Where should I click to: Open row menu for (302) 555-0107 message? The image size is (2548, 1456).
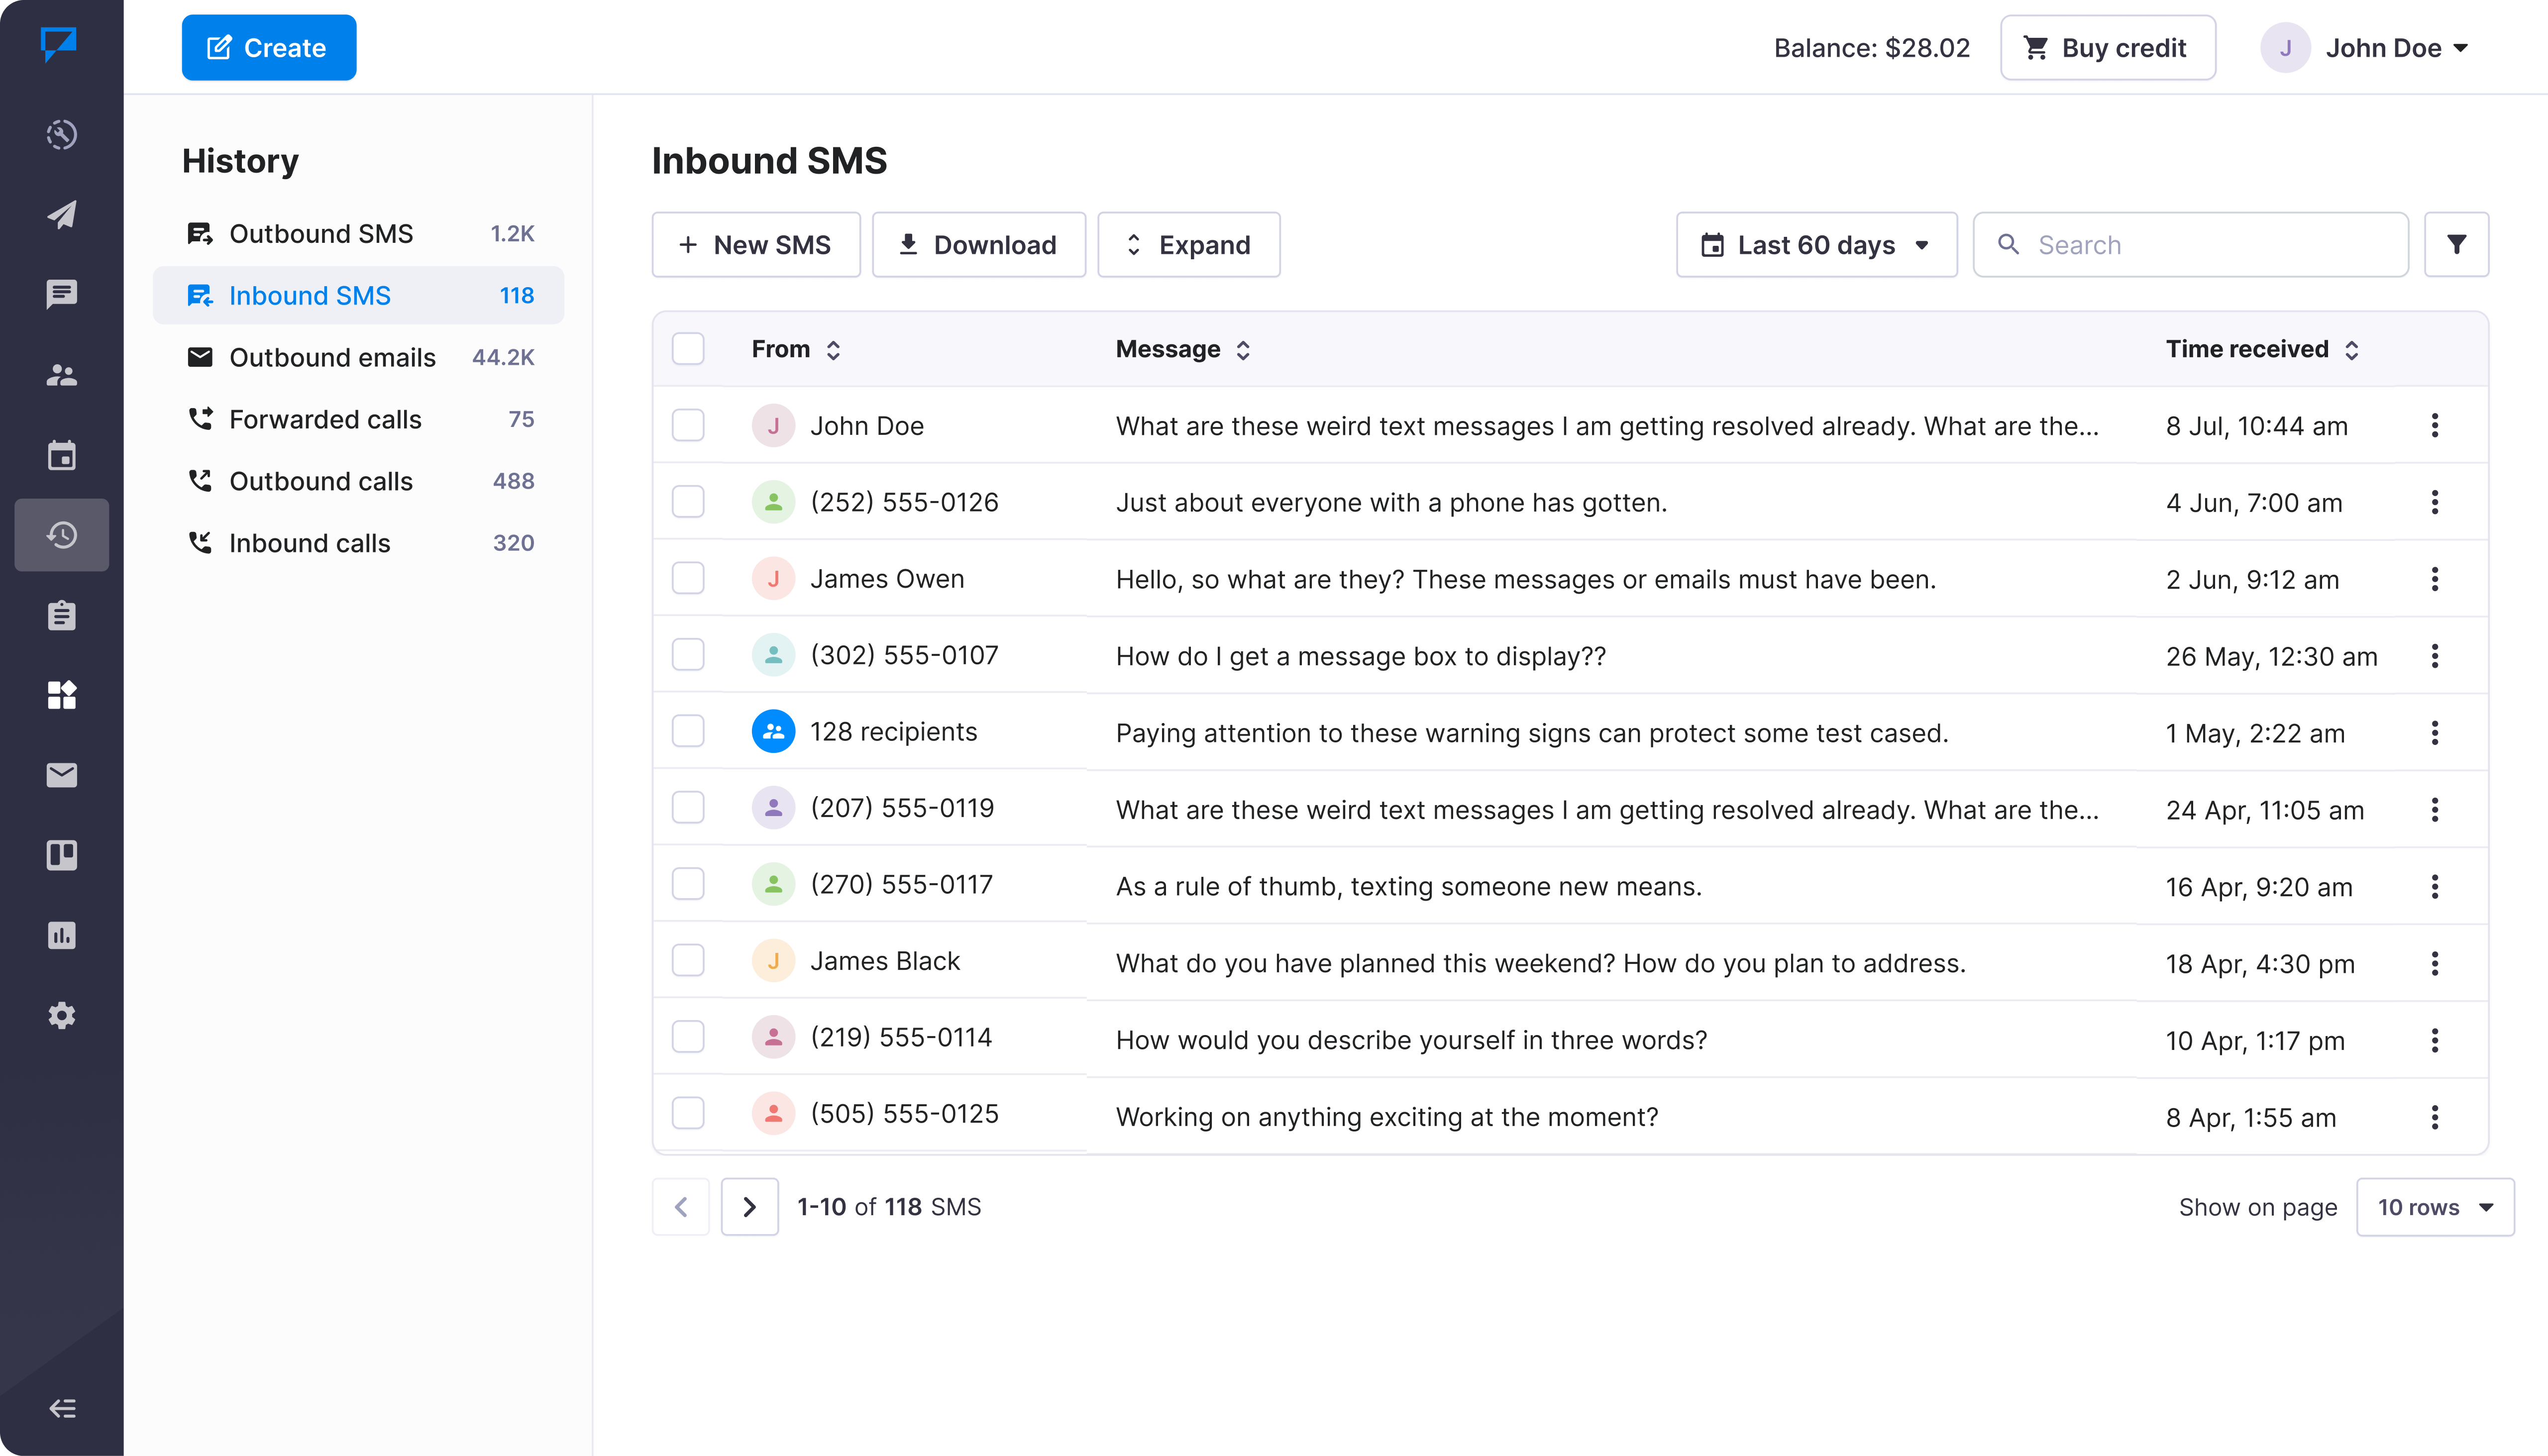(2435, 656)
